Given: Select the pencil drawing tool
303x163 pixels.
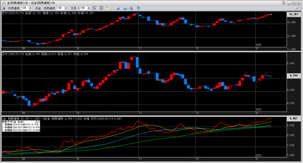Looking at the screenshot, I should point(112,8).
